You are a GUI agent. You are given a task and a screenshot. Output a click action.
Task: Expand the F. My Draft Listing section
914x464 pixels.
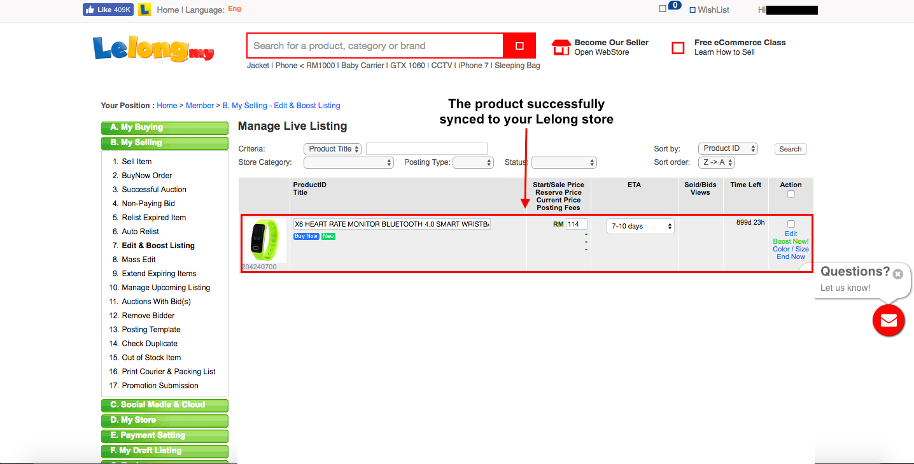[164, 451]
